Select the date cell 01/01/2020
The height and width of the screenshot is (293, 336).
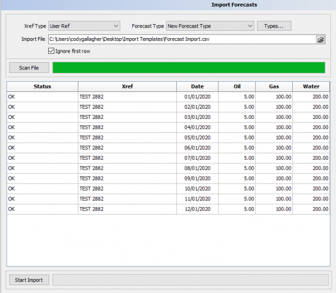click(x=197, y=97)
